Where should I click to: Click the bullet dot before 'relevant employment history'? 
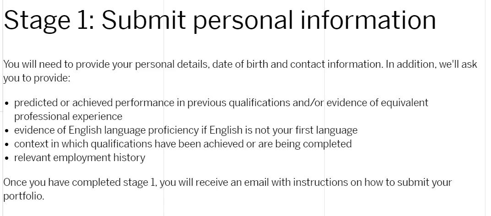[x=7, y=158]
